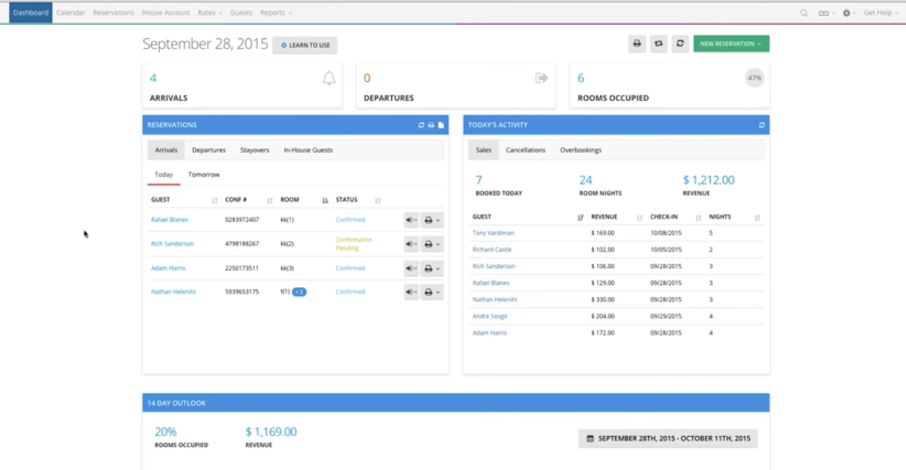Switch to the Departures tab
This screenshot has width=906, height=470.
coord(209,150)
